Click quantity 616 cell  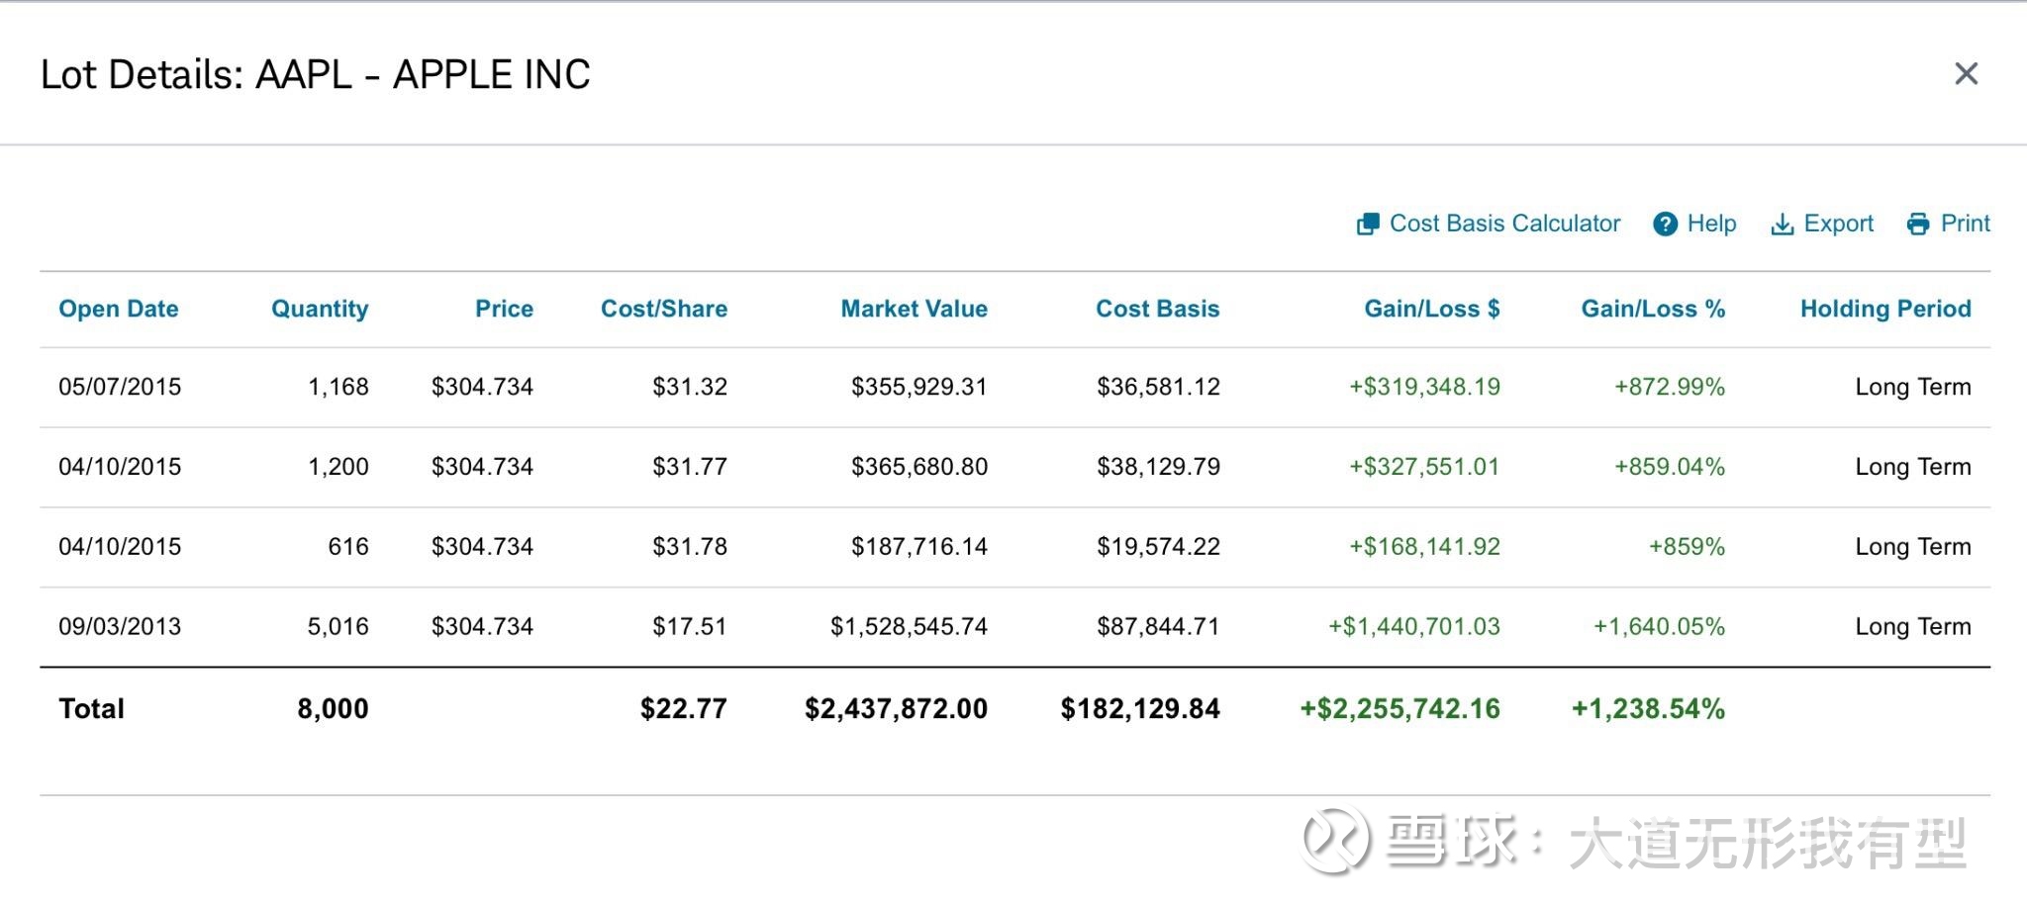pyautogui.click(x=348, y=547)
